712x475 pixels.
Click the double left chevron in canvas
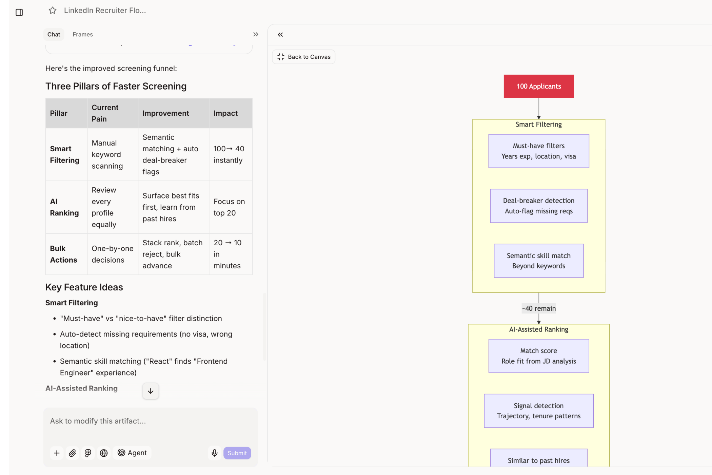[x=280, y=35]
